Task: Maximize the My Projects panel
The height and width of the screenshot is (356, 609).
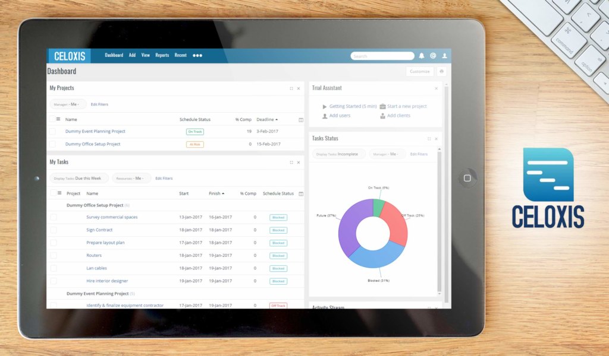Action: coord(291,88)
